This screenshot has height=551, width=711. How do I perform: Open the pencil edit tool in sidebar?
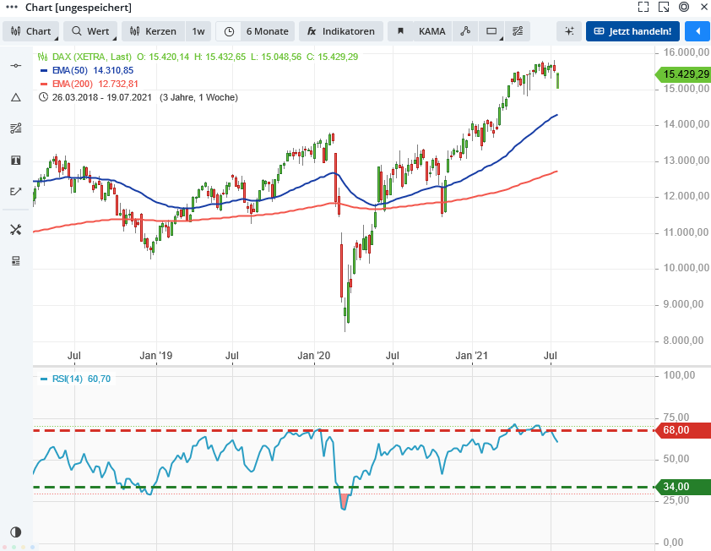(15, 191)
